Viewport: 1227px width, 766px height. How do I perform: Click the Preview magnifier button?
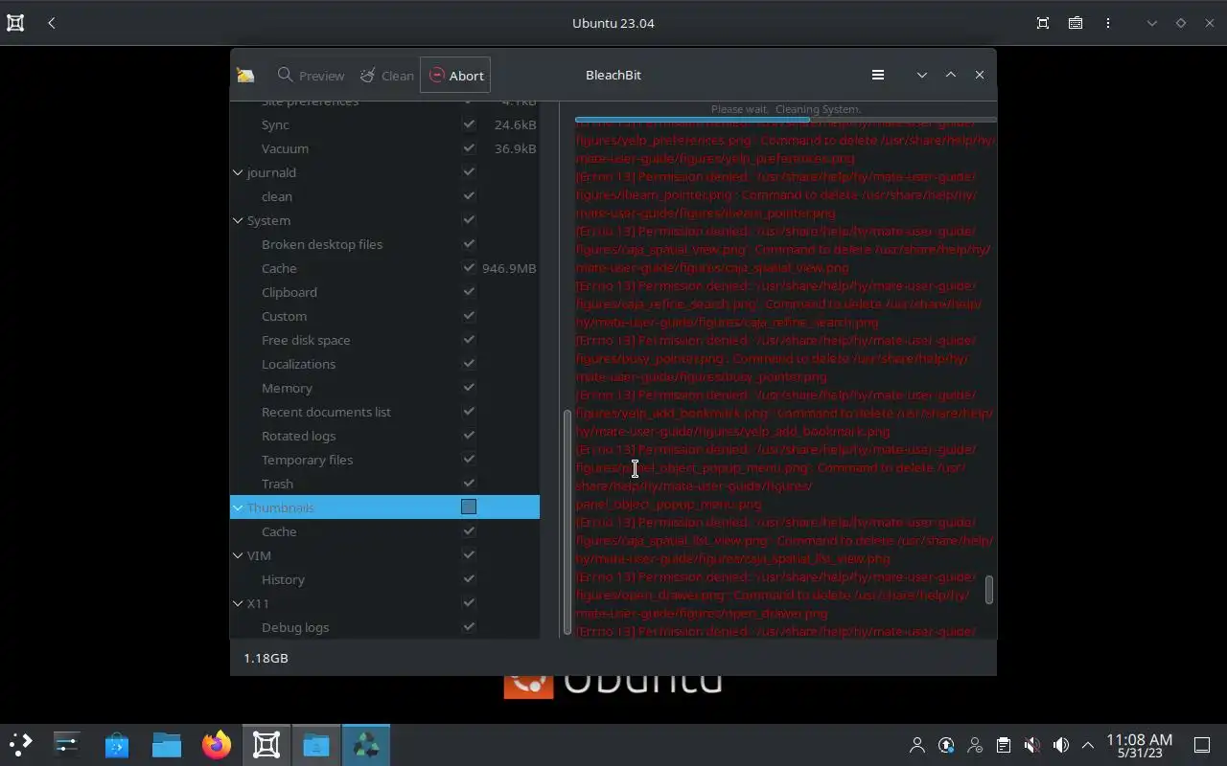(311, 75)
